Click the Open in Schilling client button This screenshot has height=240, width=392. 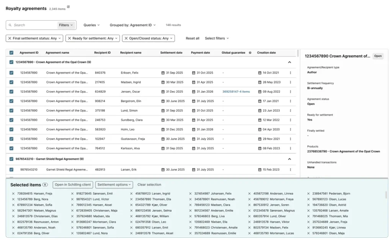pos(73,185)
